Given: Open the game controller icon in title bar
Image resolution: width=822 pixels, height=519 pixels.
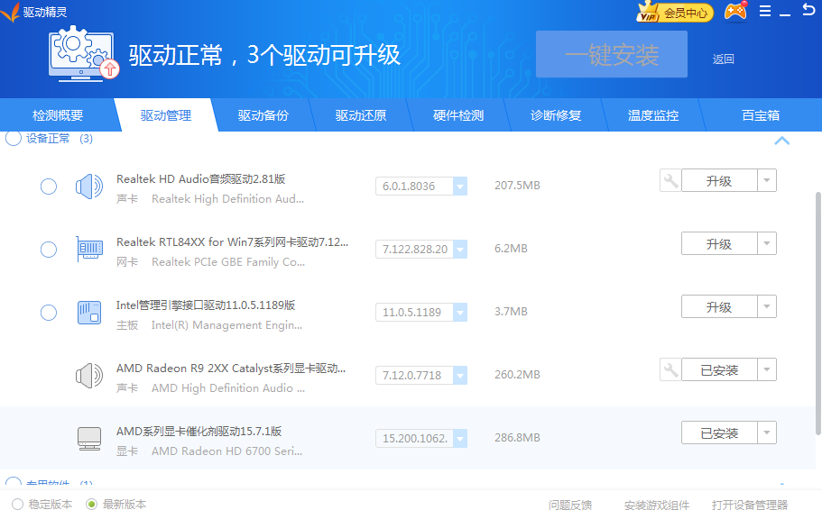Looking at the screenshot, I should tap(736, 12).
